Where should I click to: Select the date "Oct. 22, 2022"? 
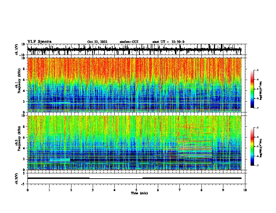[x=97, y=42]
